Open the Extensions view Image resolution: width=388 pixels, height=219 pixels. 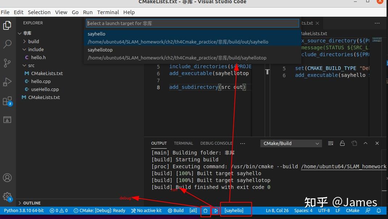pos(7,101)
